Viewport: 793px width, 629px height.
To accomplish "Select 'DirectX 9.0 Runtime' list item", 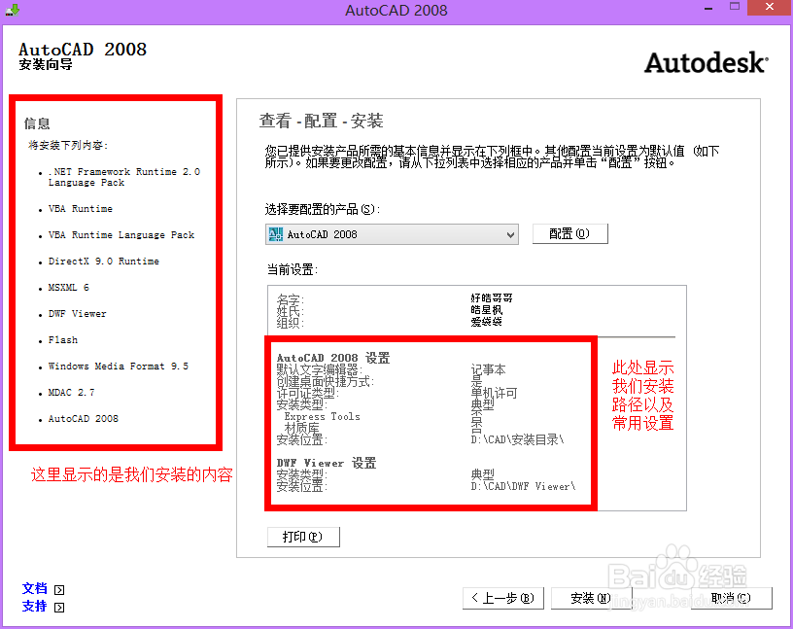I will [x=104, y=262].
